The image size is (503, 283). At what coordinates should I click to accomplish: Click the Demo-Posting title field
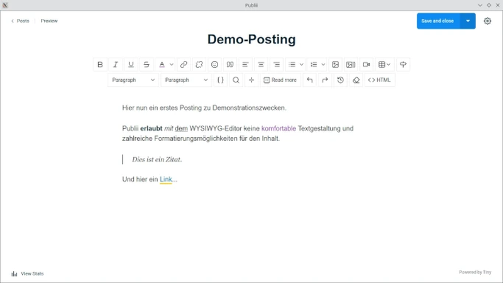point(251,40)
